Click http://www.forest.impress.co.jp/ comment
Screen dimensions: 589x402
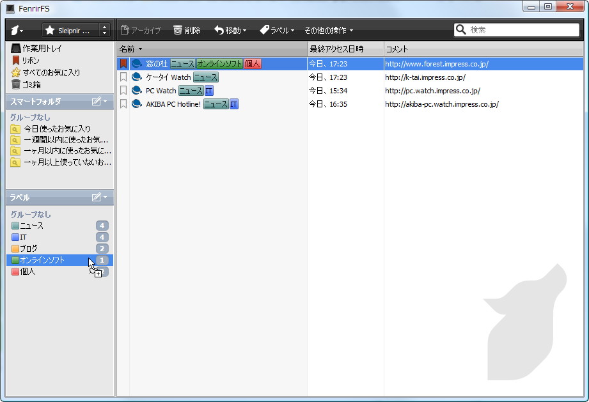pyautogui.click(x=437, y=64)
